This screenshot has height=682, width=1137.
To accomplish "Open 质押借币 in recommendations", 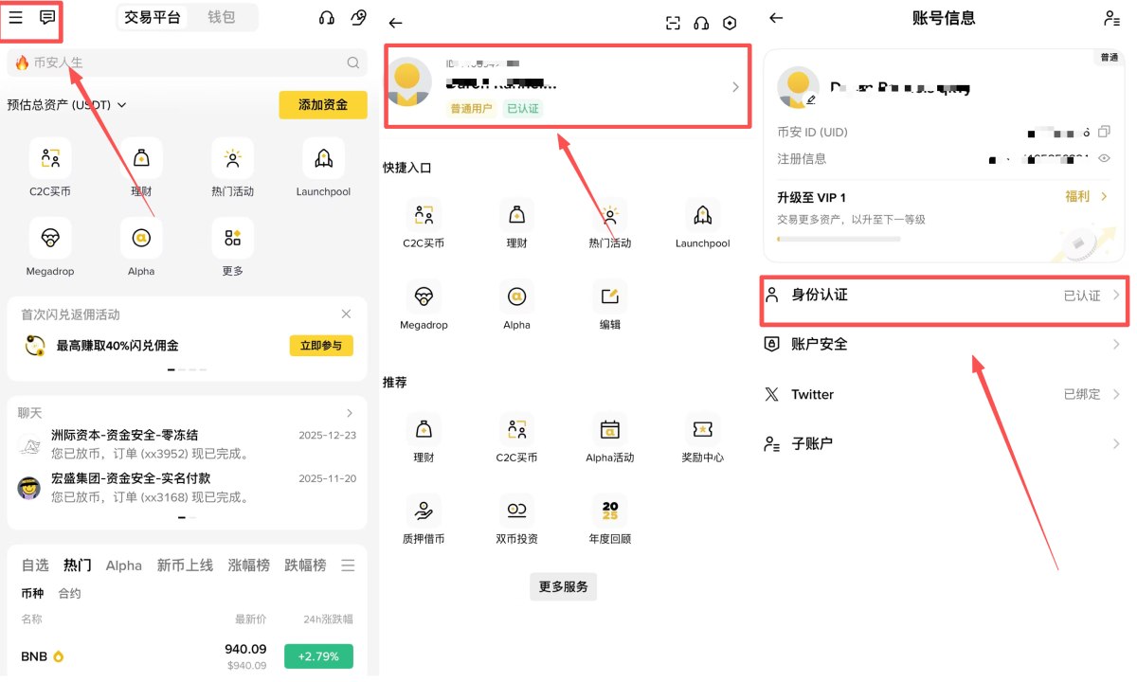I will click(424, 511).
